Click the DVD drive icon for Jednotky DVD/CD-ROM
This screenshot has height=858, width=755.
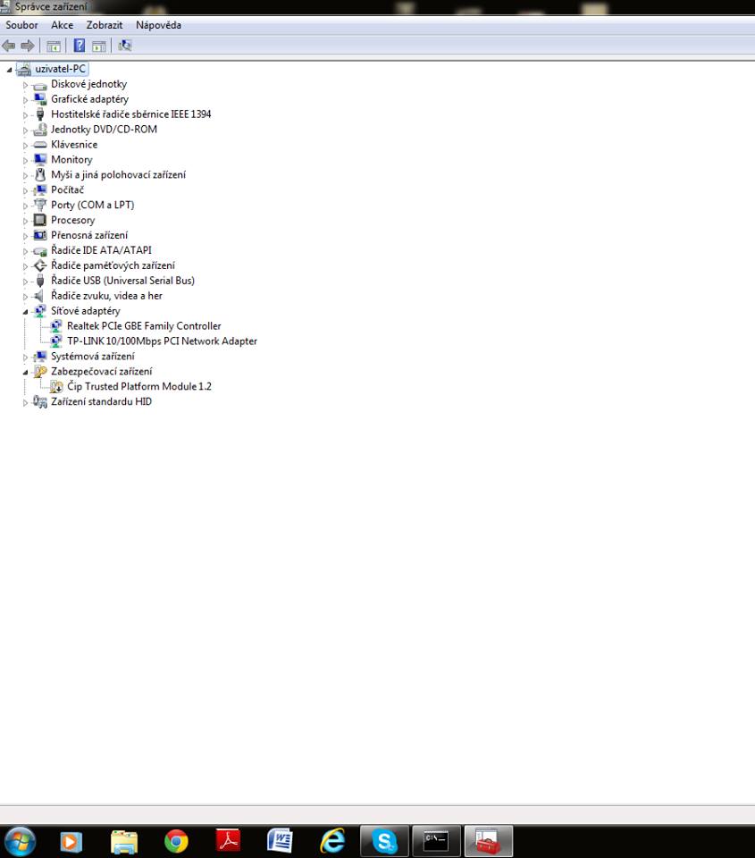(40, 130)
